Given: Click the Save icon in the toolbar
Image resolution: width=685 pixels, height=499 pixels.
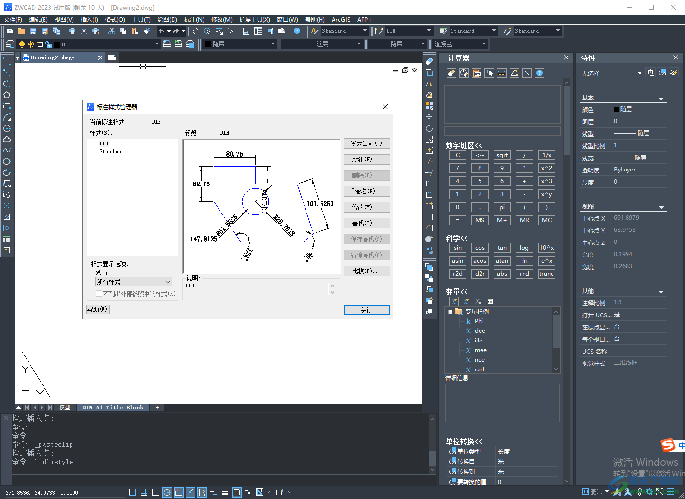Looking at the screenshot, I should (33, 31).
